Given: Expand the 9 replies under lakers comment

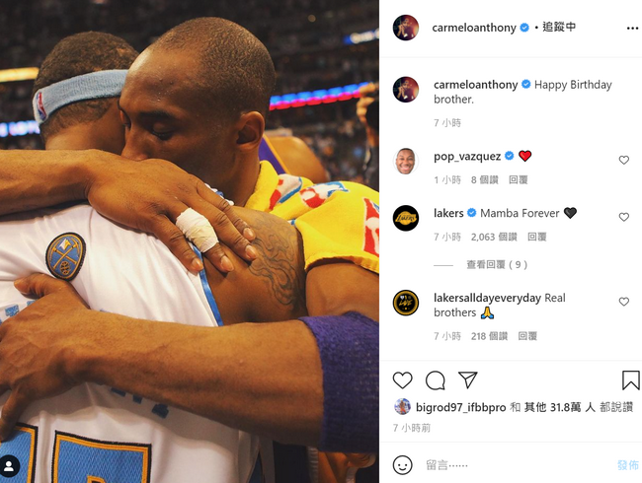Looking at the screenshot, I should tap(497, 265).
